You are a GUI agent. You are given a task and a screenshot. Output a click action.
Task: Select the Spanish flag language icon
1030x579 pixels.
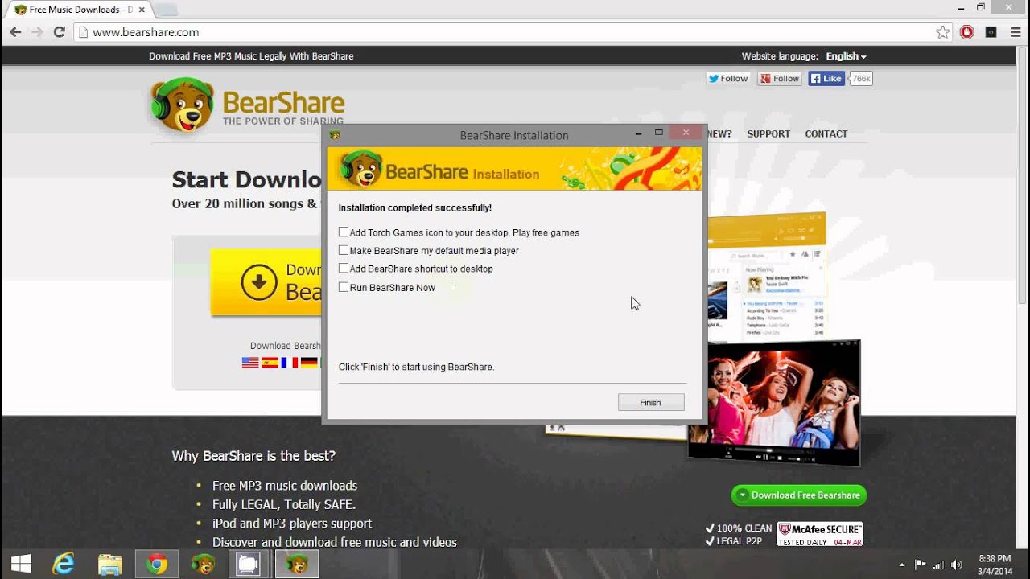click(270, 363)
